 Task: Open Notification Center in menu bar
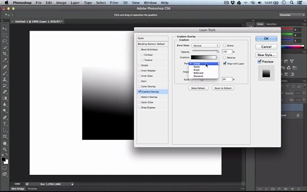299,3
